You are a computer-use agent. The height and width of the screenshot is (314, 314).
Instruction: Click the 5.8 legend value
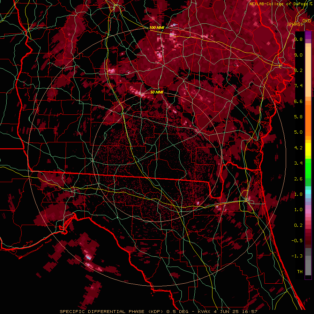tap(298, 117)
